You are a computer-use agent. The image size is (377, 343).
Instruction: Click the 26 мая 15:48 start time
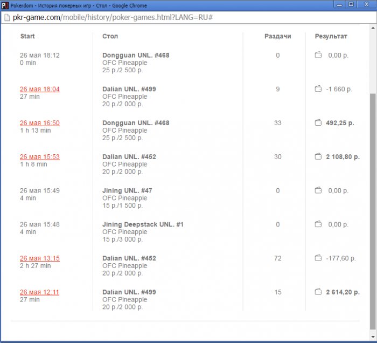40,224
